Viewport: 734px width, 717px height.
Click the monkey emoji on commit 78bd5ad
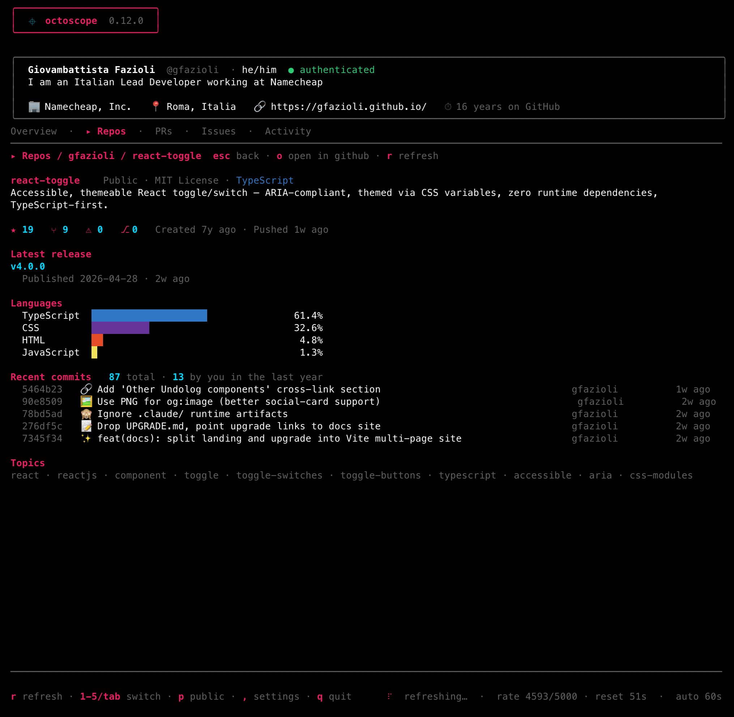[86, 414]
